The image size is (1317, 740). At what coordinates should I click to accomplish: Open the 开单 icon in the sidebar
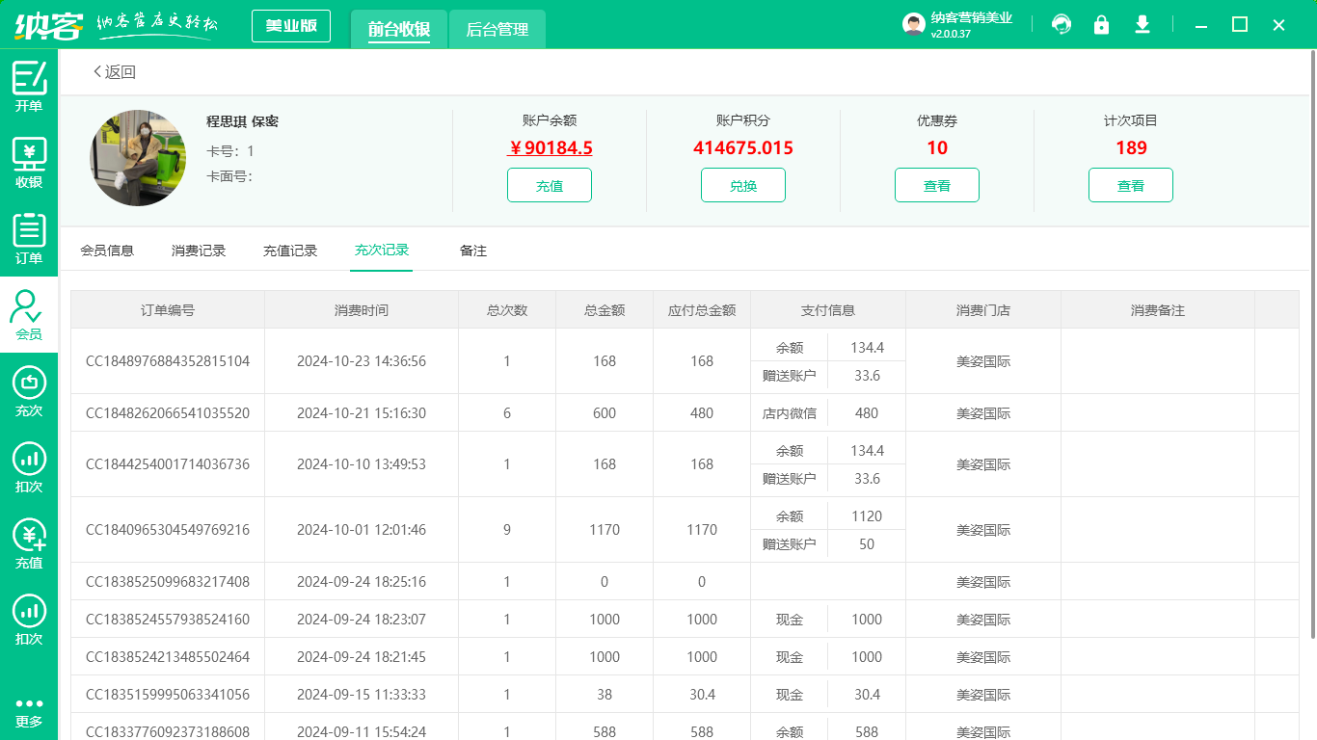coord(29,86)
